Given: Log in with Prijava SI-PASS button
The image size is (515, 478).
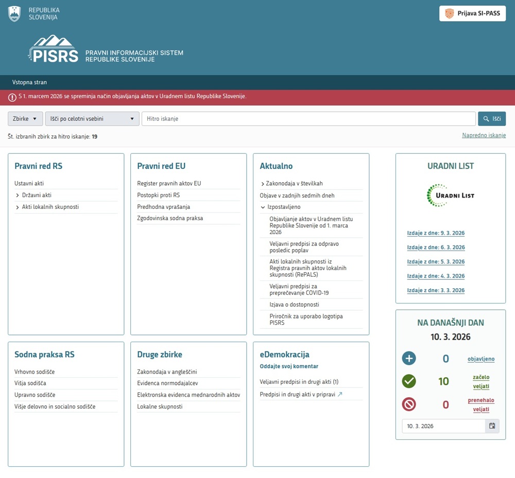Looking at the screenshot, I should coord(472,13).
